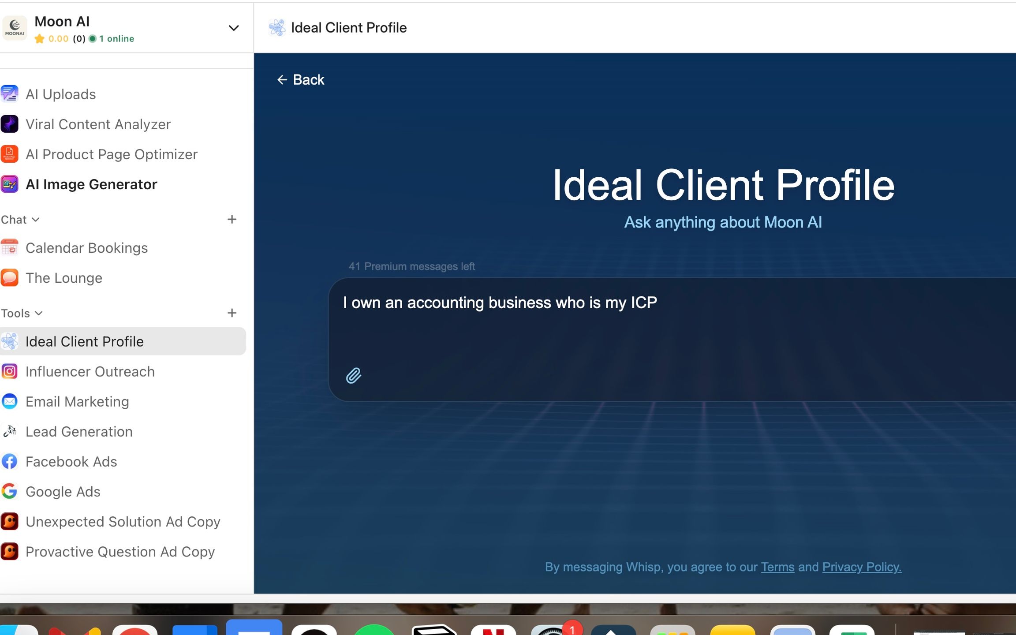Open the Facebook Ads icon
1016x635 pixels.
click(x=9, y=461)
